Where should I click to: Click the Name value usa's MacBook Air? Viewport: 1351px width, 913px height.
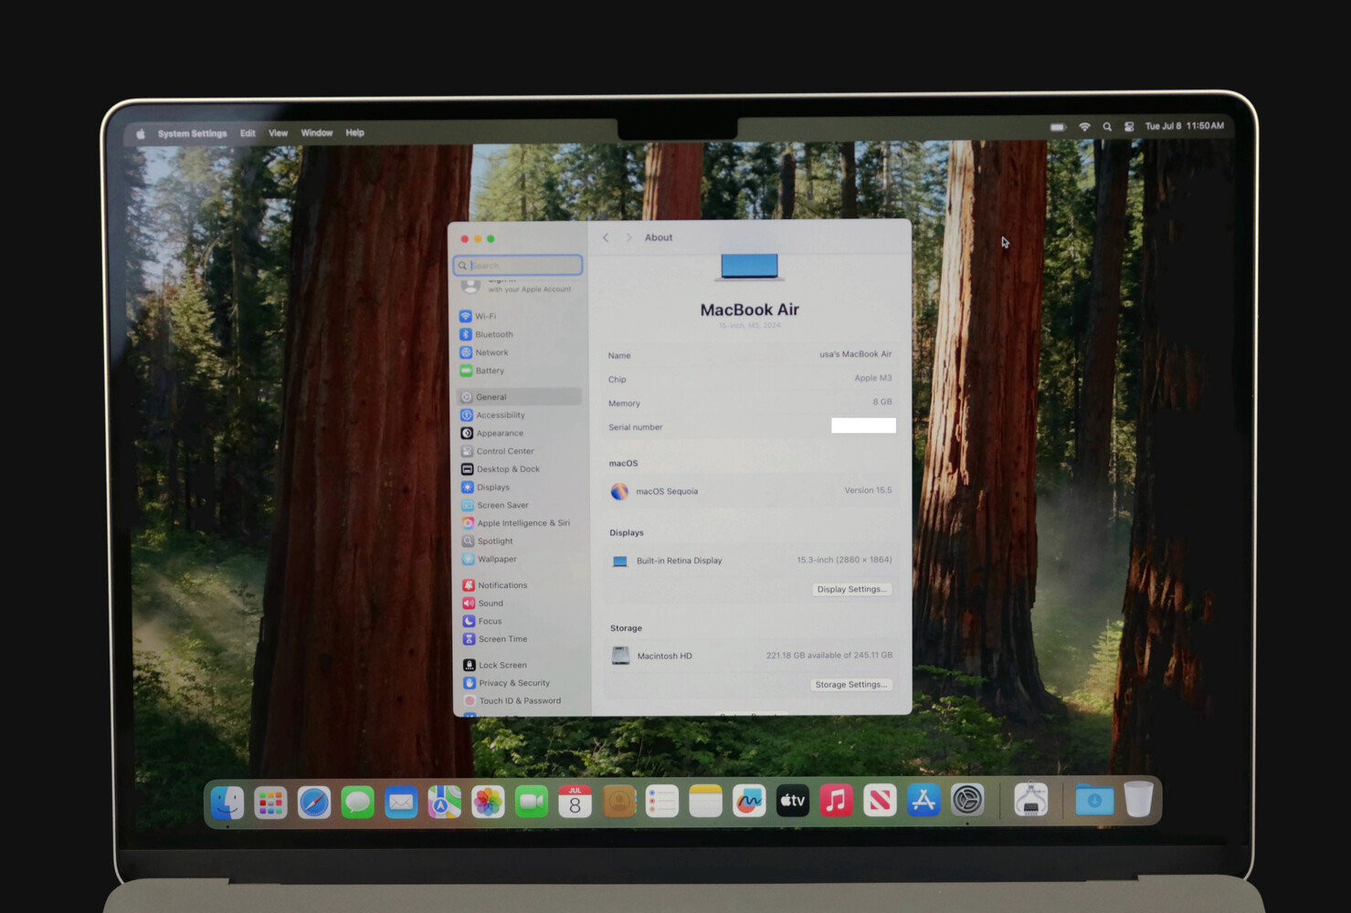pyautogui.click(x=855, y=354)
